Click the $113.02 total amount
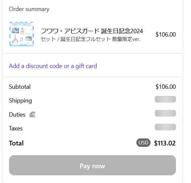Screen dimensions: 191x183 (165, 143)
